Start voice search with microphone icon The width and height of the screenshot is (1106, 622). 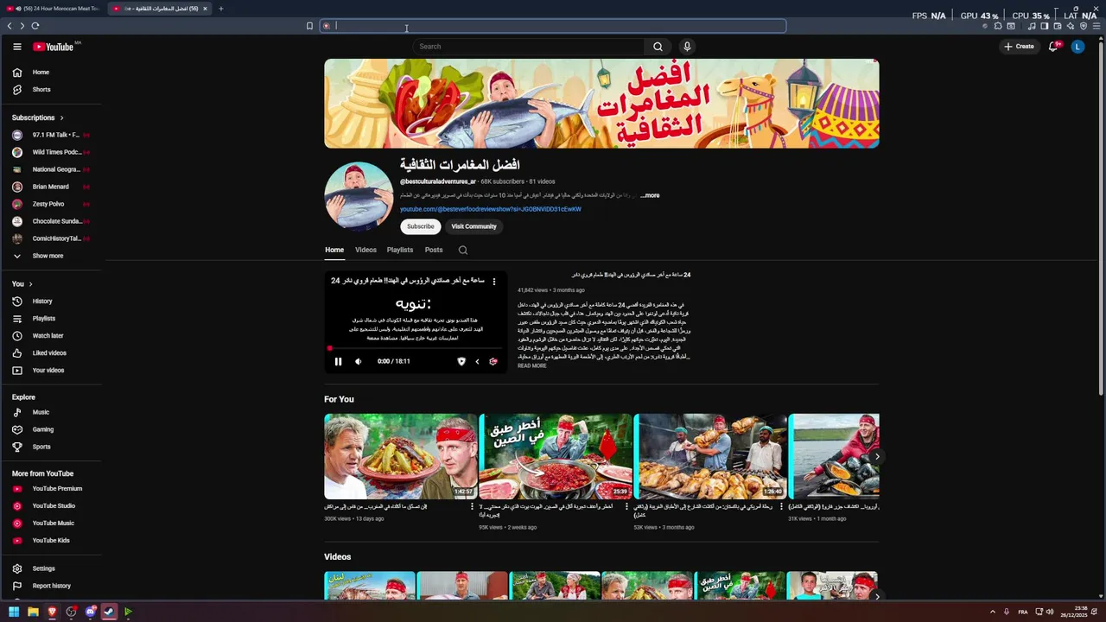[687, 47]
